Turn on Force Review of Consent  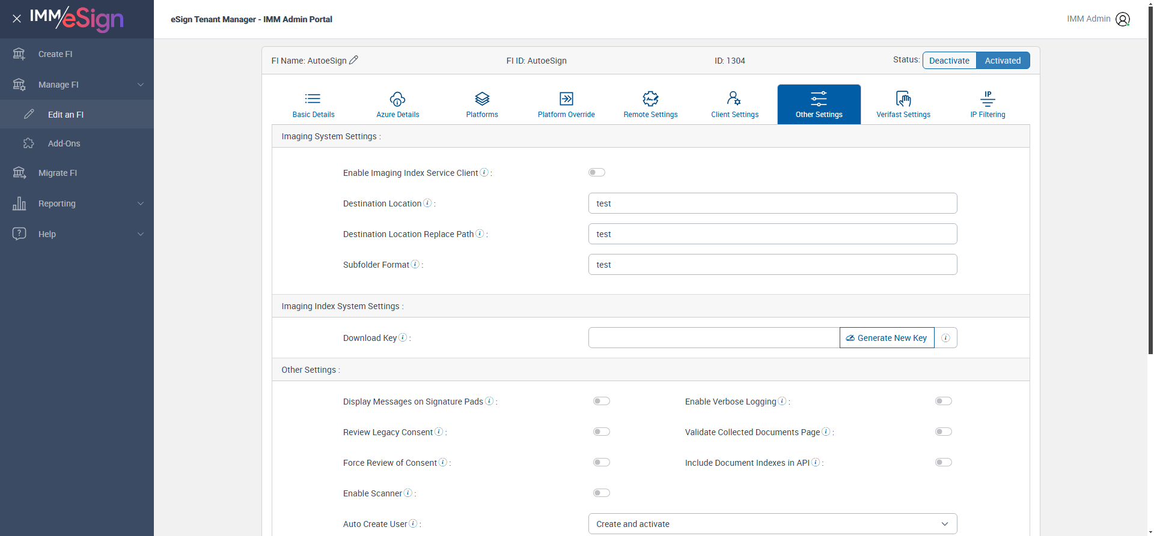click(601, 462)
